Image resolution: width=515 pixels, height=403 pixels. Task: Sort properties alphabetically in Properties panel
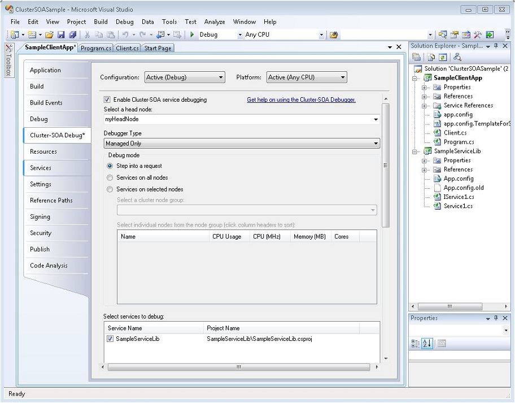(426, 342)
